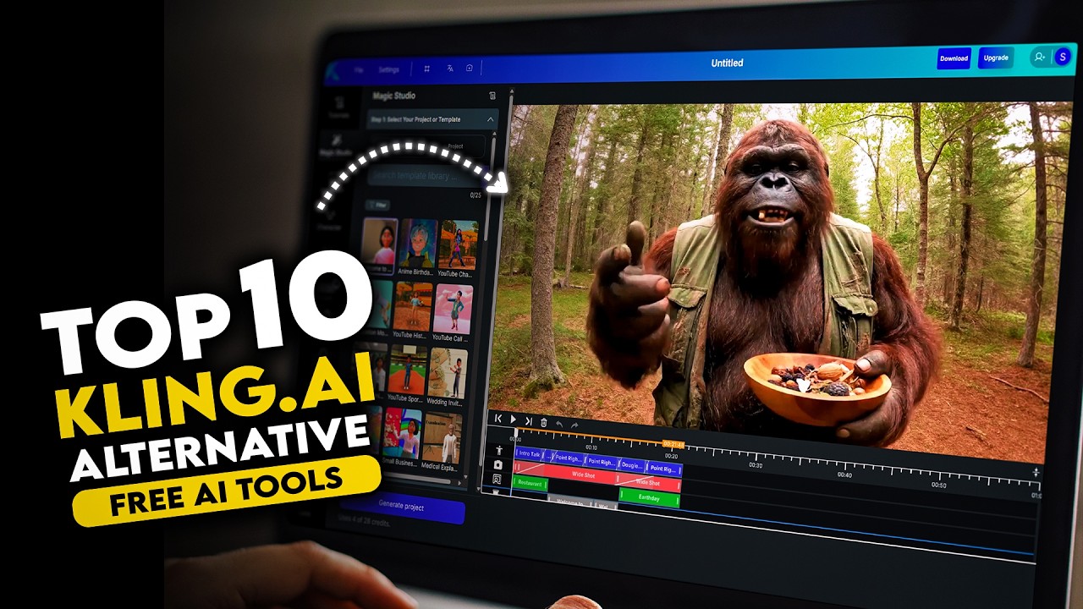Click the search template library field
The image size is (1083, 609).
427,176
